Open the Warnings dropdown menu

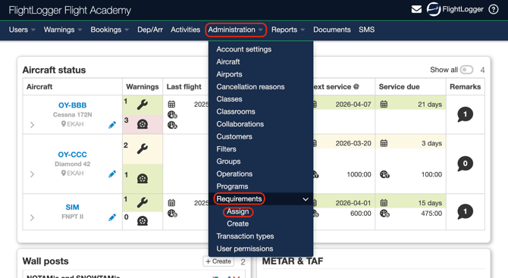(62, 30)
